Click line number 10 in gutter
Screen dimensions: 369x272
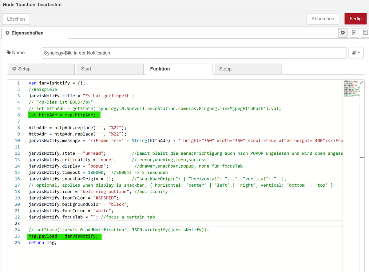pos(17,140)
